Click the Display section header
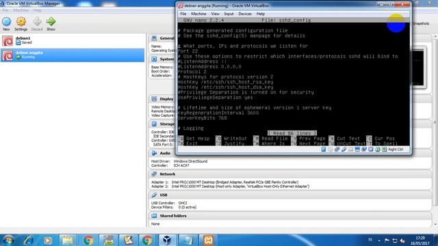 tap(166, 99)
